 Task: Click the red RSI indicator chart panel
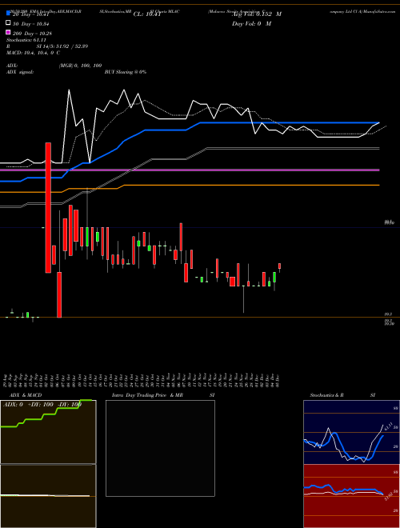point(351,496)
